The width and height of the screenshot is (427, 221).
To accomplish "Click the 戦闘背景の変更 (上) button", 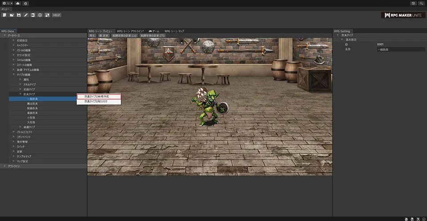I will 125,36.
